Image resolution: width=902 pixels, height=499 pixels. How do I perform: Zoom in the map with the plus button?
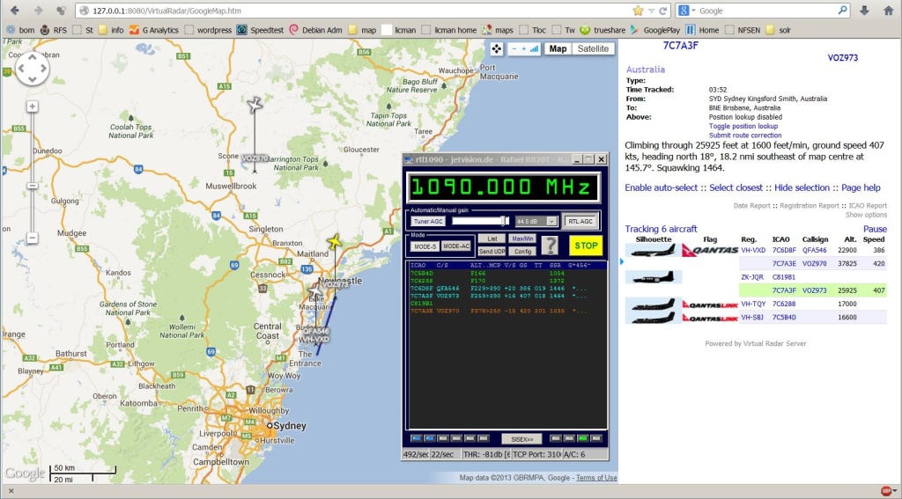point(33,106)
